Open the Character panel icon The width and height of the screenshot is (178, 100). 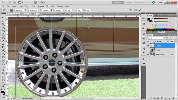coord(144,49)
